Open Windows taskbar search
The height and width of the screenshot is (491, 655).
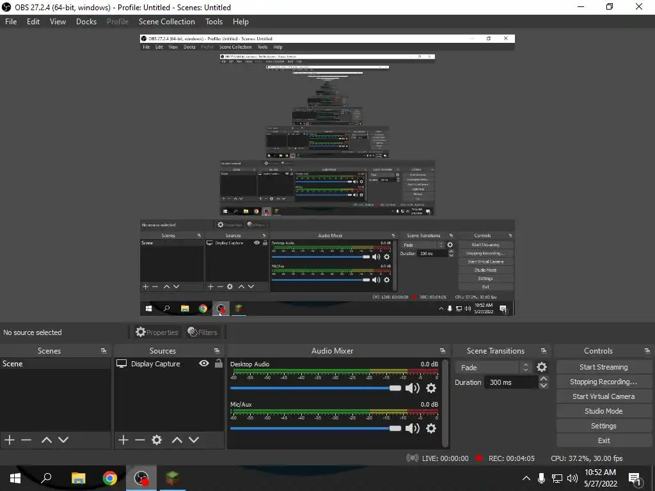click(46, 478)
